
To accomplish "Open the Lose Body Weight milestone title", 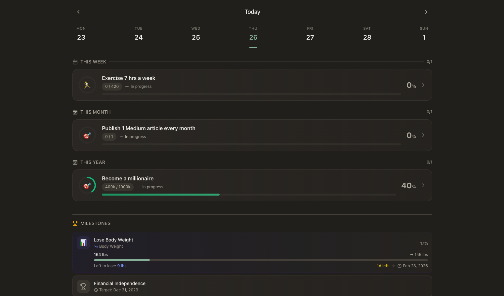I will tap(113, 240).
